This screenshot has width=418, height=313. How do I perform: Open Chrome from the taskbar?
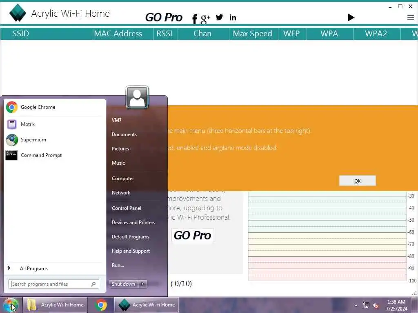pyautogui.click(x=101, y=305)
